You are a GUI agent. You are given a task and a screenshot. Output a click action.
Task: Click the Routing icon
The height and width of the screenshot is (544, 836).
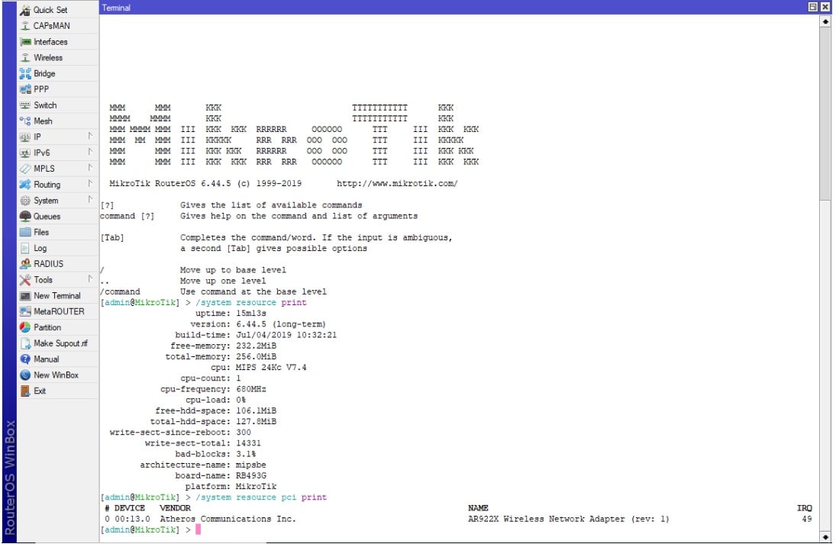(25, 185)
